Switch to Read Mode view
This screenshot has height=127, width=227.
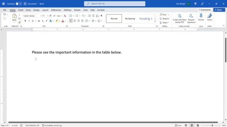[x=186, y=126]
